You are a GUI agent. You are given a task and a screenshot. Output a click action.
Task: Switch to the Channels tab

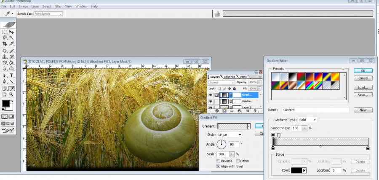coord(230,77)
